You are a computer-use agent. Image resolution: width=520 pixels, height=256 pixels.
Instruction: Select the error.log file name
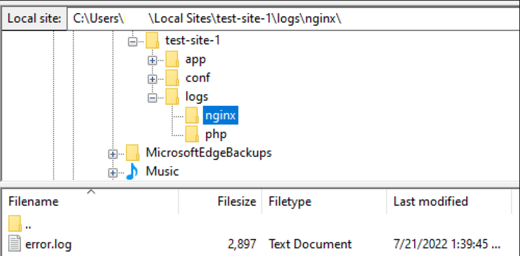48,245
